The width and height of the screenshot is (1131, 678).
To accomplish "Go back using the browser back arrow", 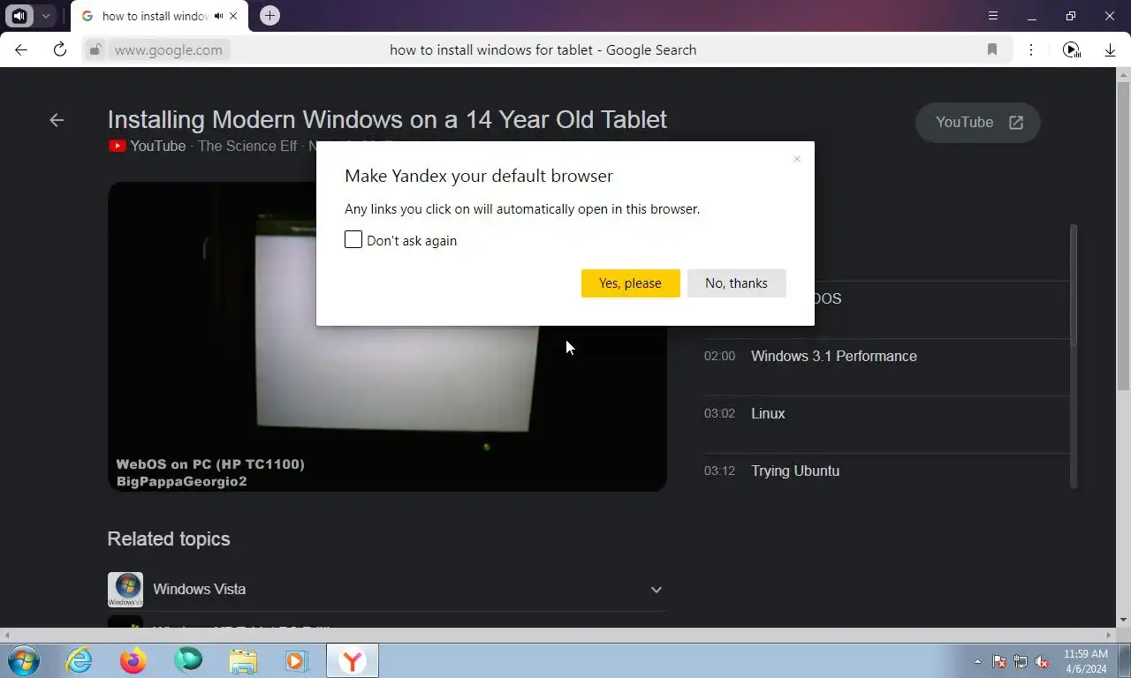I will pos(21,49).
